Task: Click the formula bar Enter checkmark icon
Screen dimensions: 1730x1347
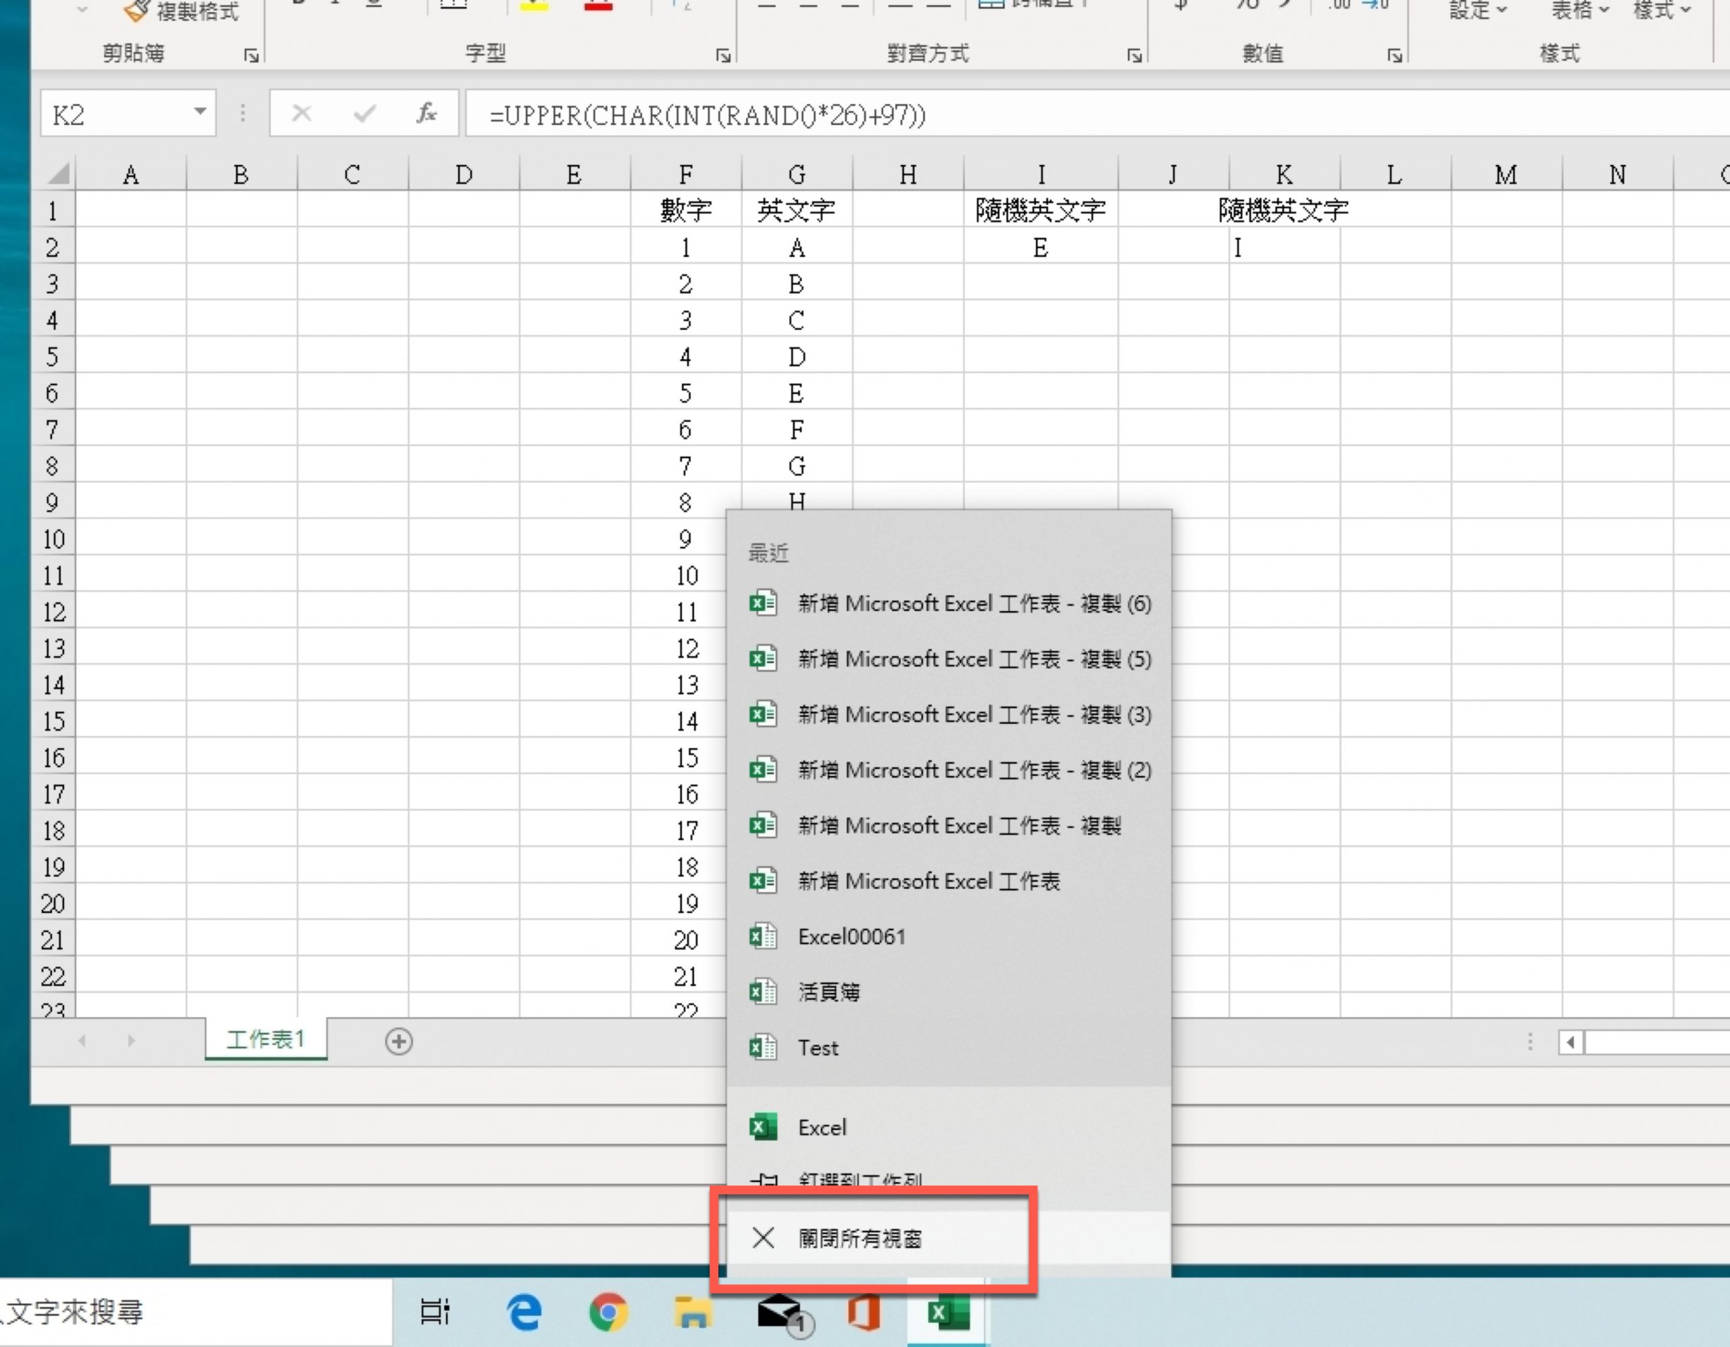Action: [364, 114]
